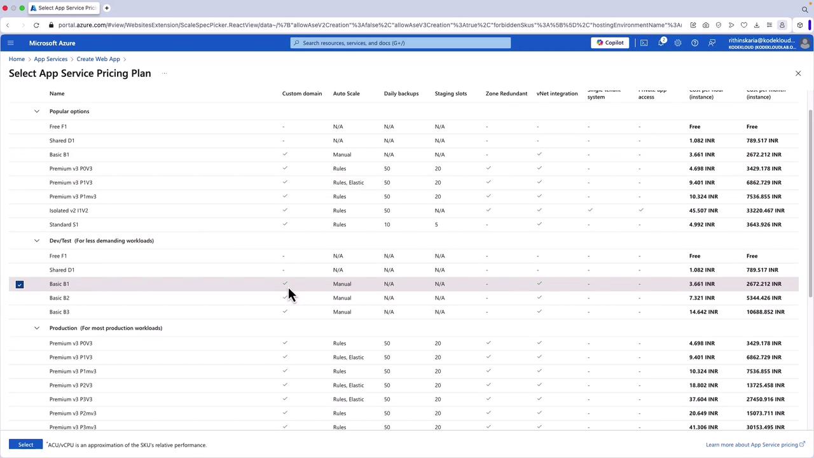This screenshot has height=458, width=814.
Task: Collapse the Production group
Action: (37, 328)
